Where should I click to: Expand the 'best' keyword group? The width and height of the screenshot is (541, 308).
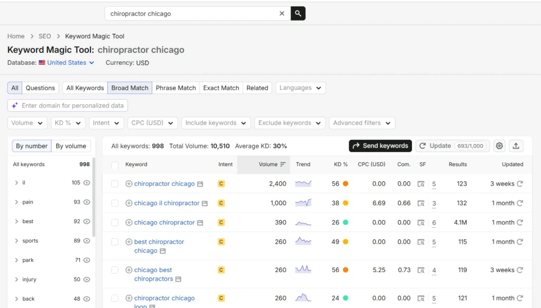click(x=16, y=221)
